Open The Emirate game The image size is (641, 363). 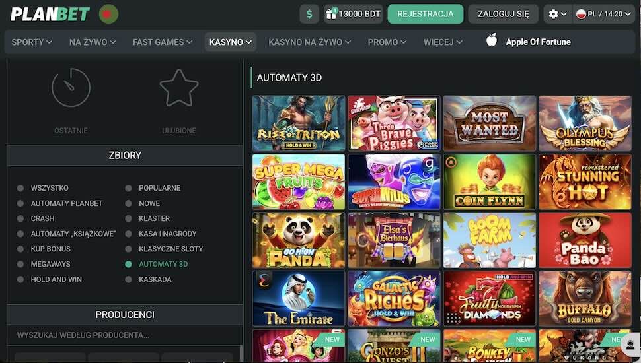coord(299,298)
